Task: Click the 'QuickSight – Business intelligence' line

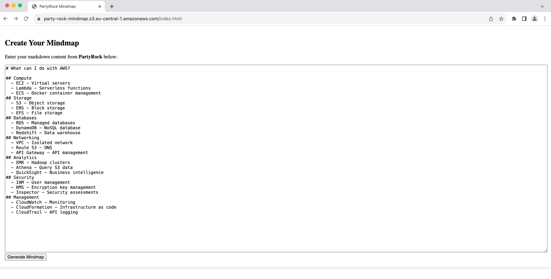Action: click(57, 172)
